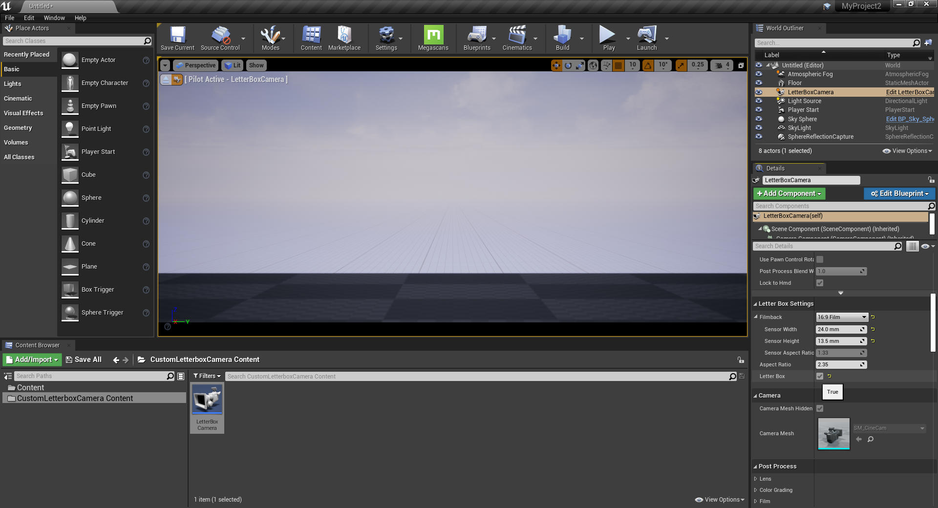Screen dimensions: 938x508
Task: Click the Edit BP_Sky_Sphere link
Action: 910,119
